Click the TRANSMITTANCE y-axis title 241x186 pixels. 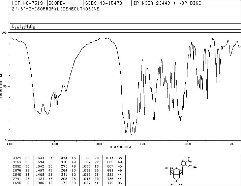click(x=1, y=87)
